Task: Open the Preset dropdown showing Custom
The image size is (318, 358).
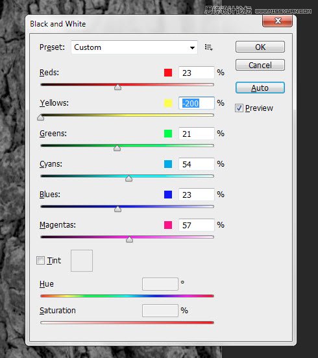Action: [134, 47]
